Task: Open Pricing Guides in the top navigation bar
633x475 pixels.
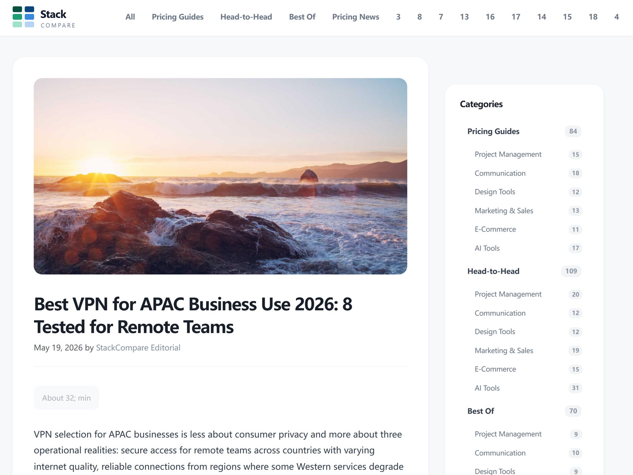Action: click(178, 17)
